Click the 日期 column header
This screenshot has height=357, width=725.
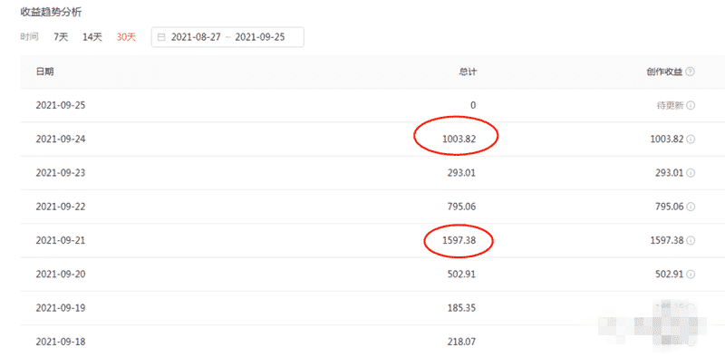(44, 72)
